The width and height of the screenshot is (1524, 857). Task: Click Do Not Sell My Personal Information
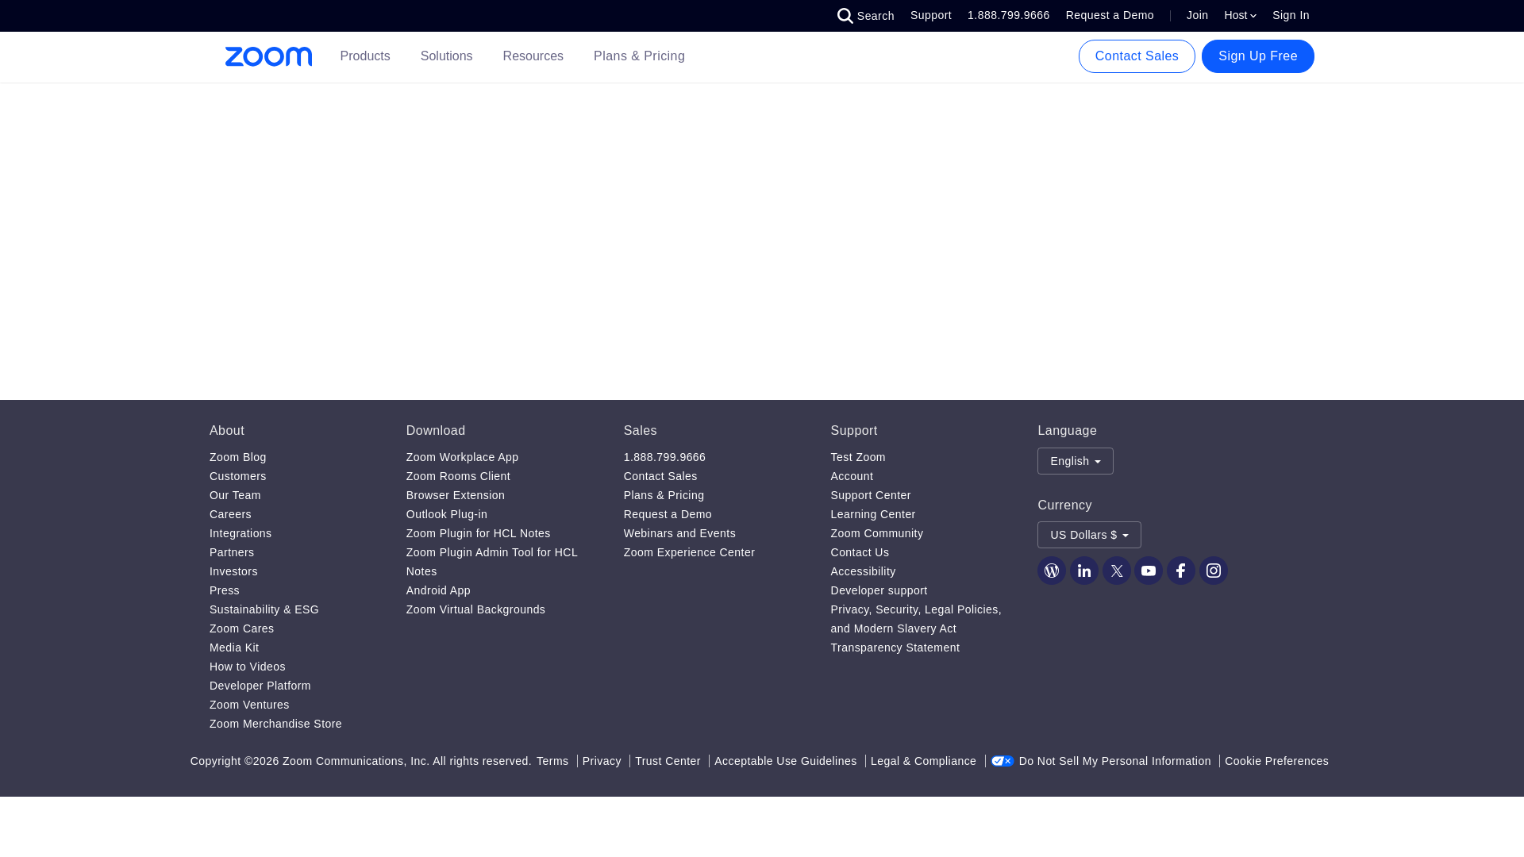pos(1114,761)
